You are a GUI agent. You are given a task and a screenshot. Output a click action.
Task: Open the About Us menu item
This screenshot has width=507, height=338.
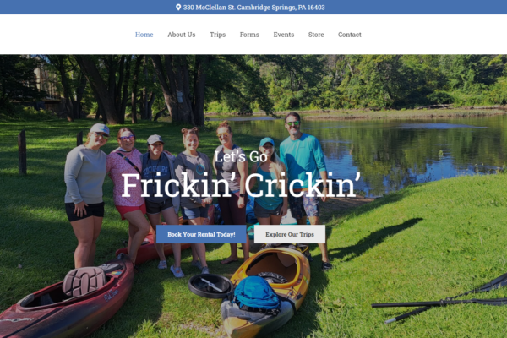click(182, 35)
